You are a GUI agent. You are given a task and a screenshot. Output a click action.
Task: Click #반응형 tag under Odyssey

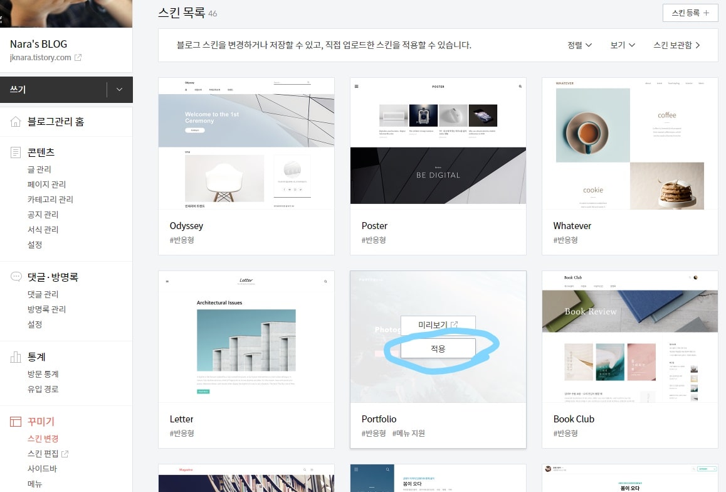[x=182, y=240]
